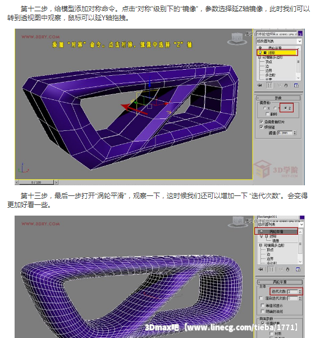This screenshot has width=320, height=338.
Task: Click up arrow of step thirteen stack scrollbar
Action: tap(300, 232)
